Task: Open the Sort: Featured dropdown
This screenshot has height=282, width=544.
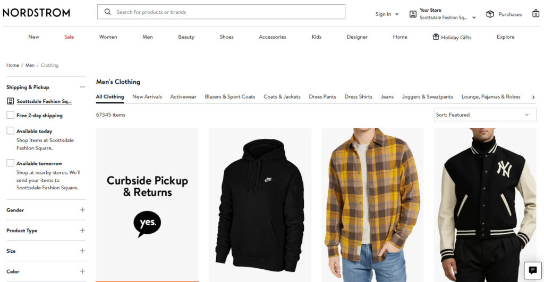Action: tap(484, 114)
